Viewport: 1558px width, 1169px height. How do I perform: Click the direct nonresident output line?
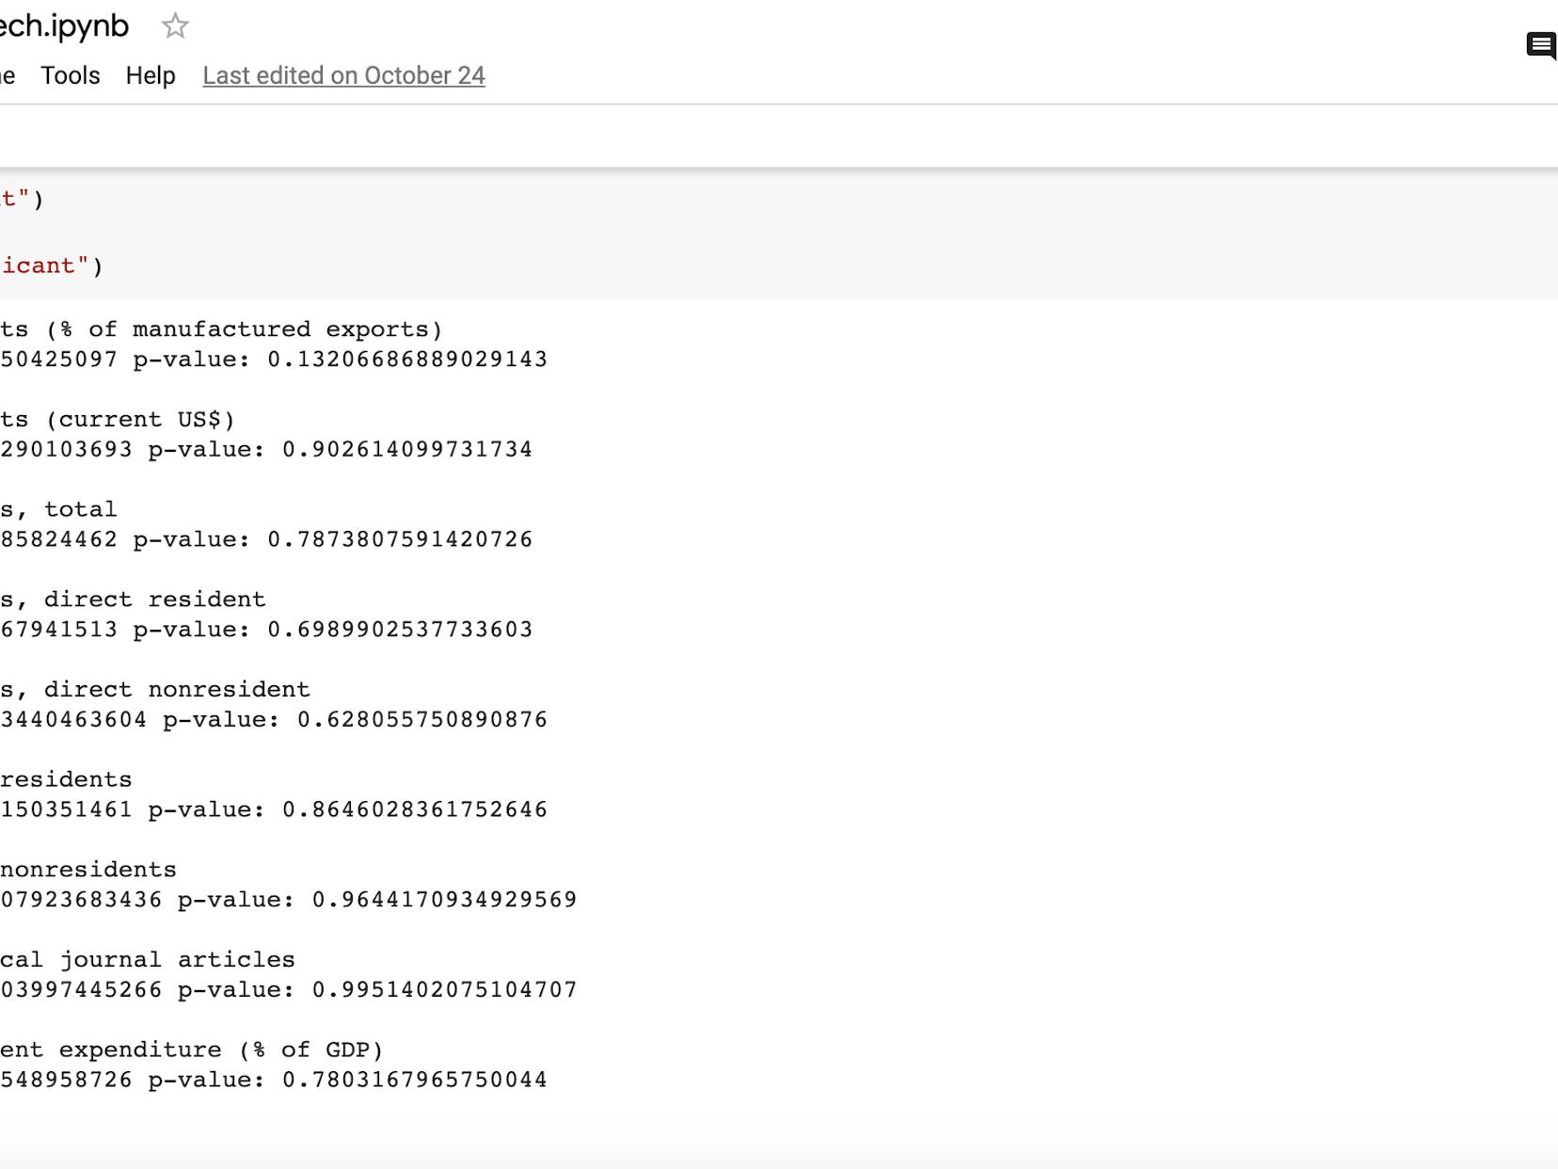pos(273,719)
